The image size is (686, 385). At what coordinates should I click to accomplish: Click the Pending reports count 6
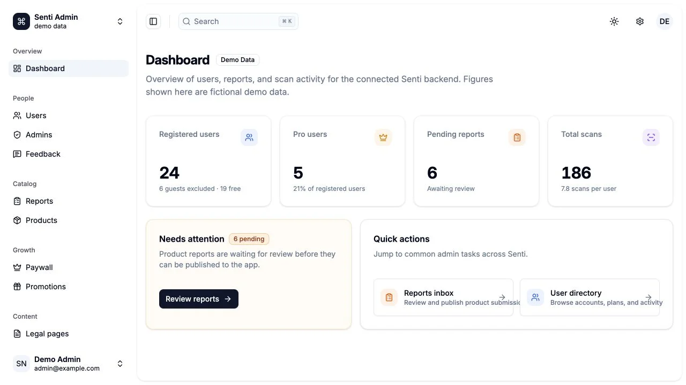(x=432, y=173)
